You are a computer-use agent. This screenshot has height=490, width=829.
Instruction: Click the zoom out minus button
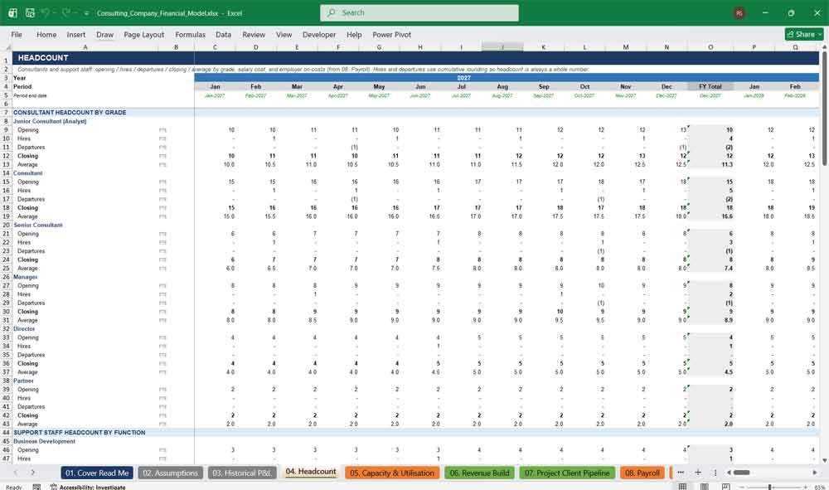pos(742,487)
